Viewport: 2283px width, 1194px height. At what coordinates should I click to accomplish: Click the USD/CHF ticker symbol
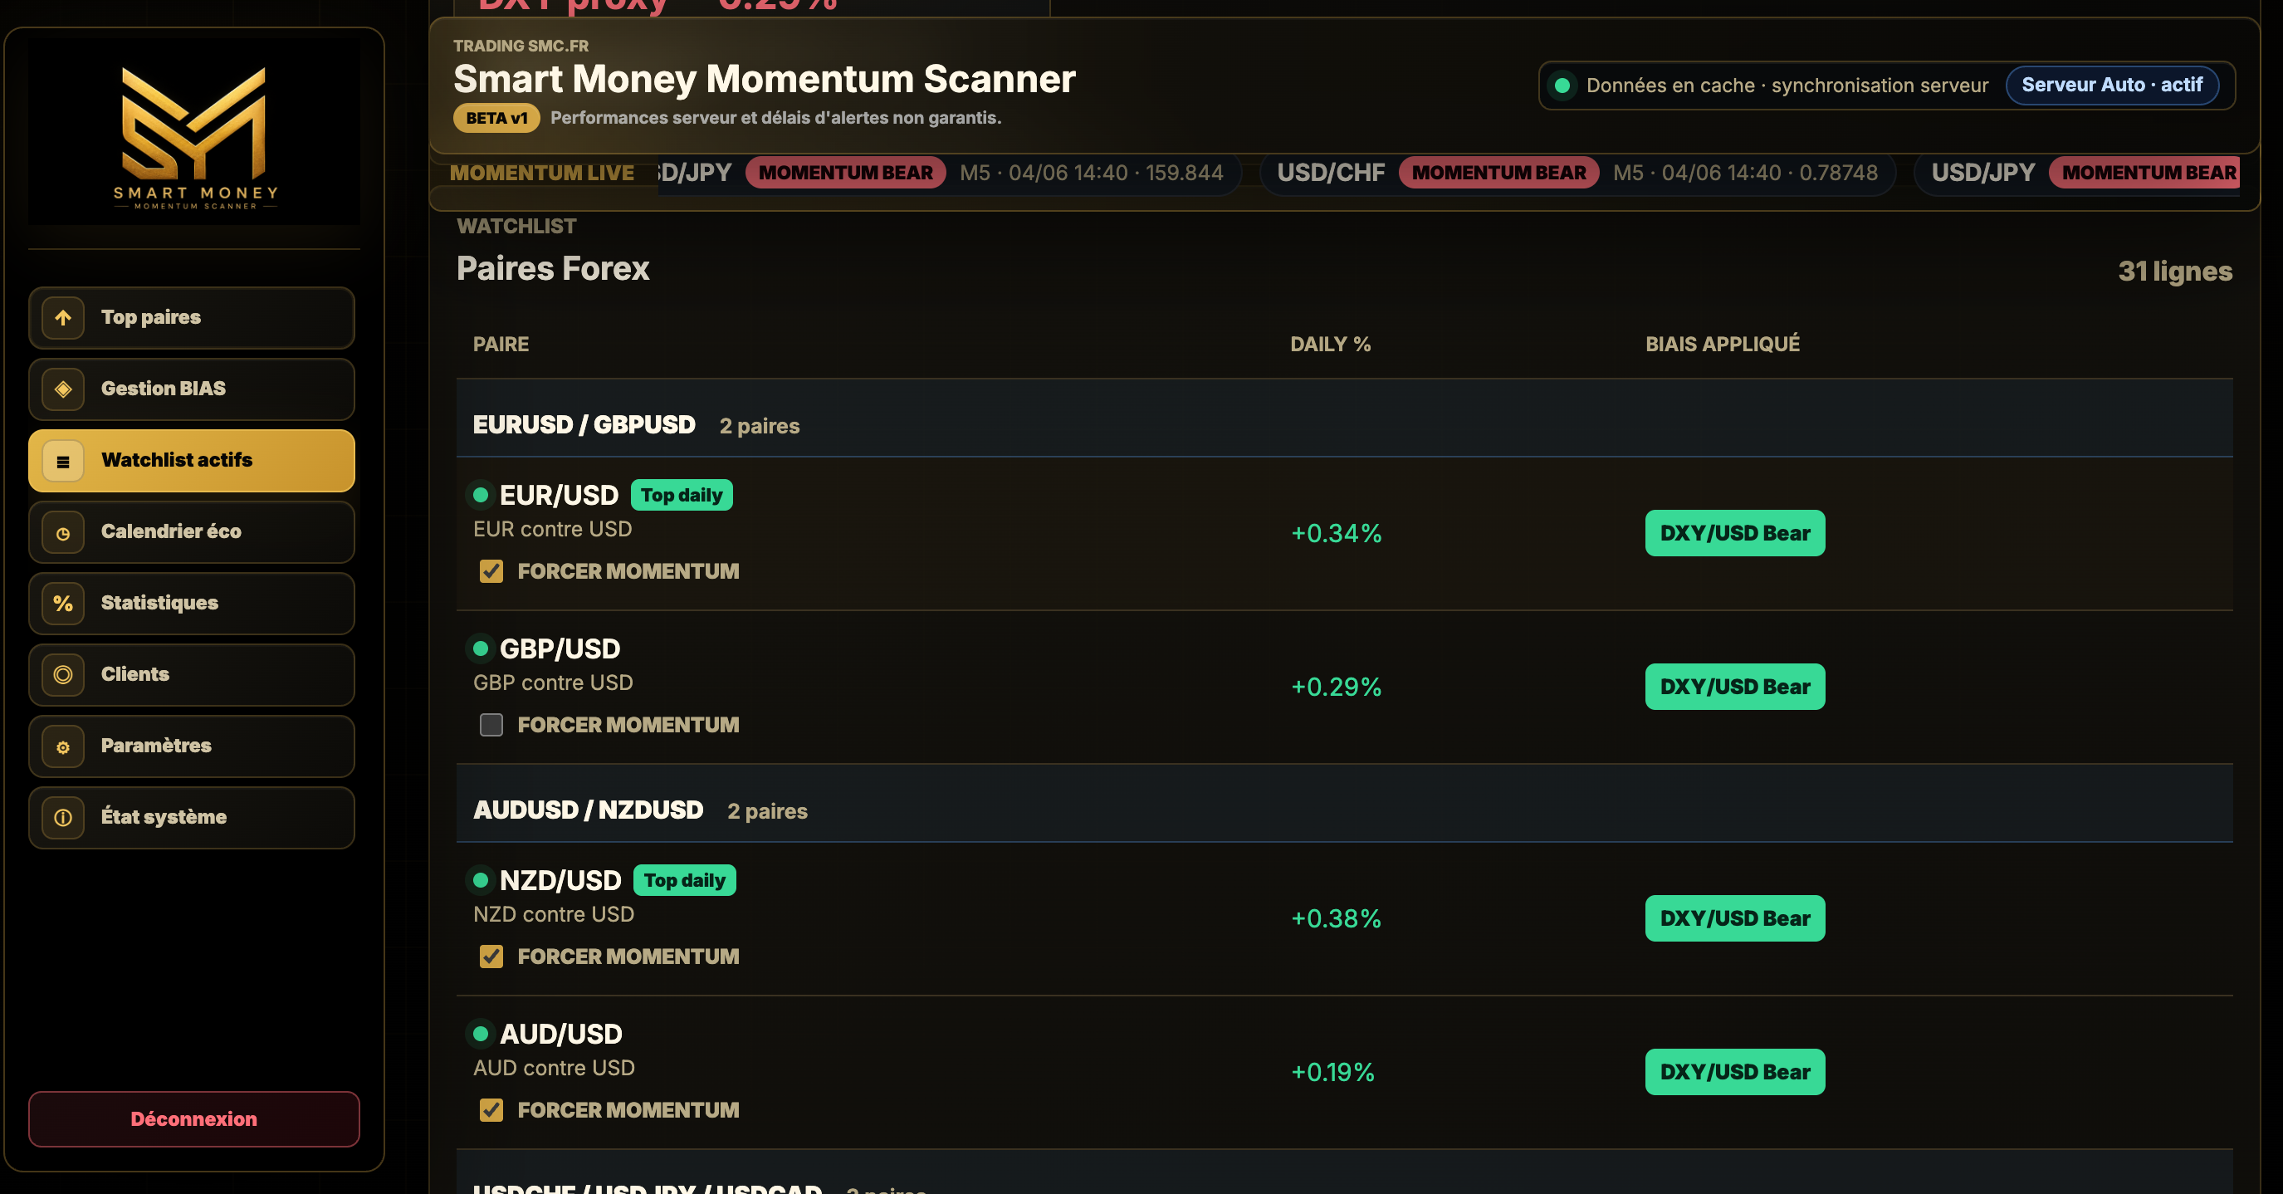coord(1330,173)
